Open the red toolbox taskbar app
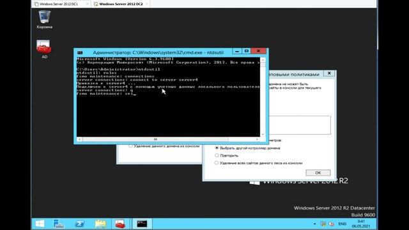Viewport: 409px width, 230px height. tap(120, 224)
